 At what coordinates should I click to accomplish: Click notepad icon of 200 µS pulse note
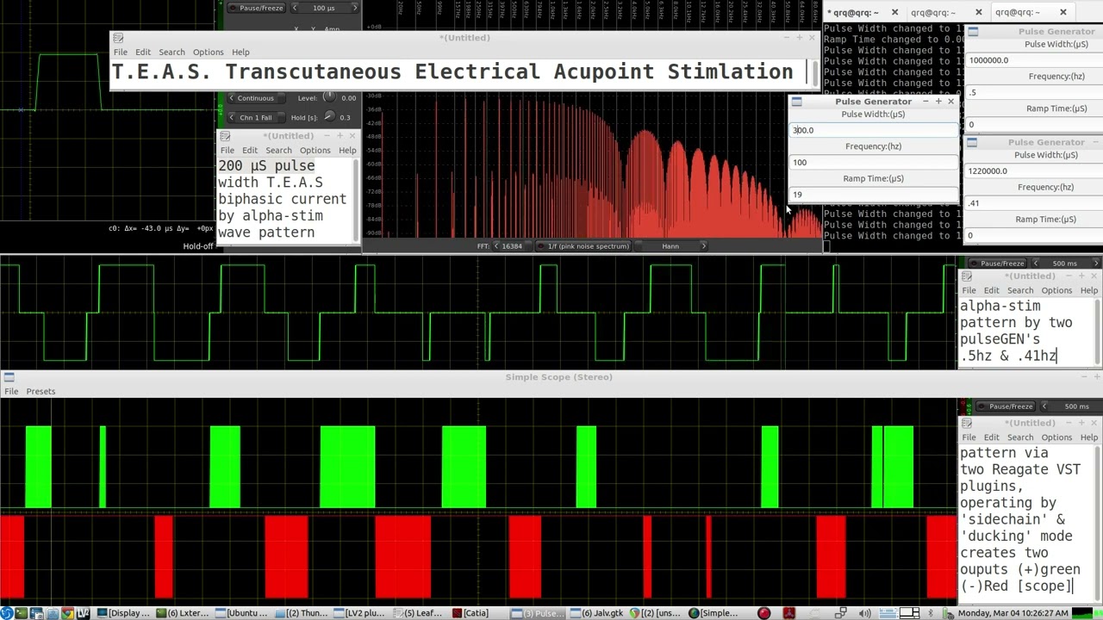(225, 136)
